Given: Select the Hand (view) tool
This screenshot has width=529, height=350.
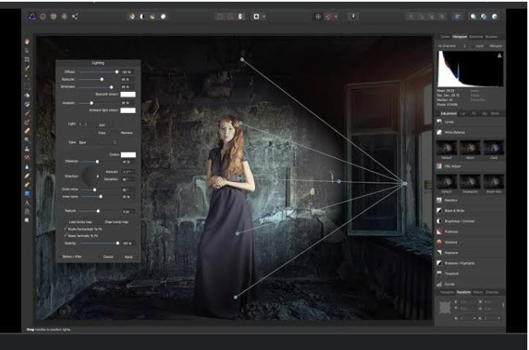Looking at the screenshot, I should [28, 41].
